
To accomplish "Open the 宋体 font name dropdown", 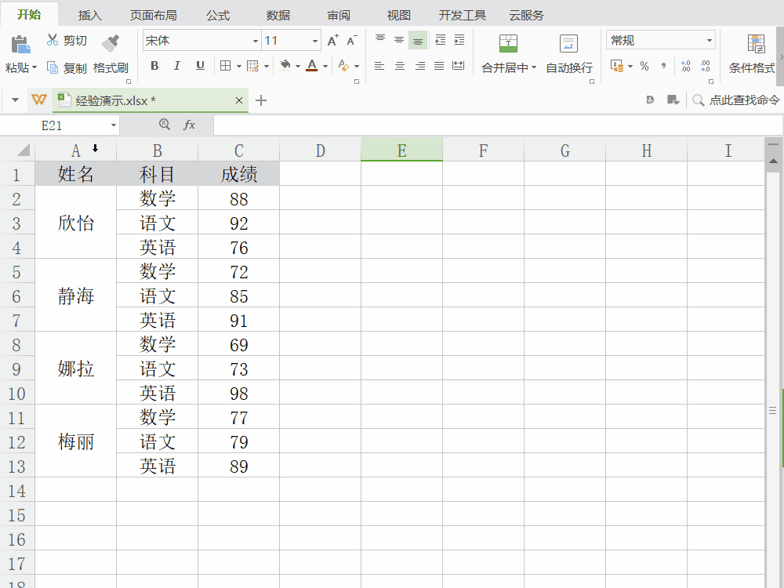I will 256,41.
